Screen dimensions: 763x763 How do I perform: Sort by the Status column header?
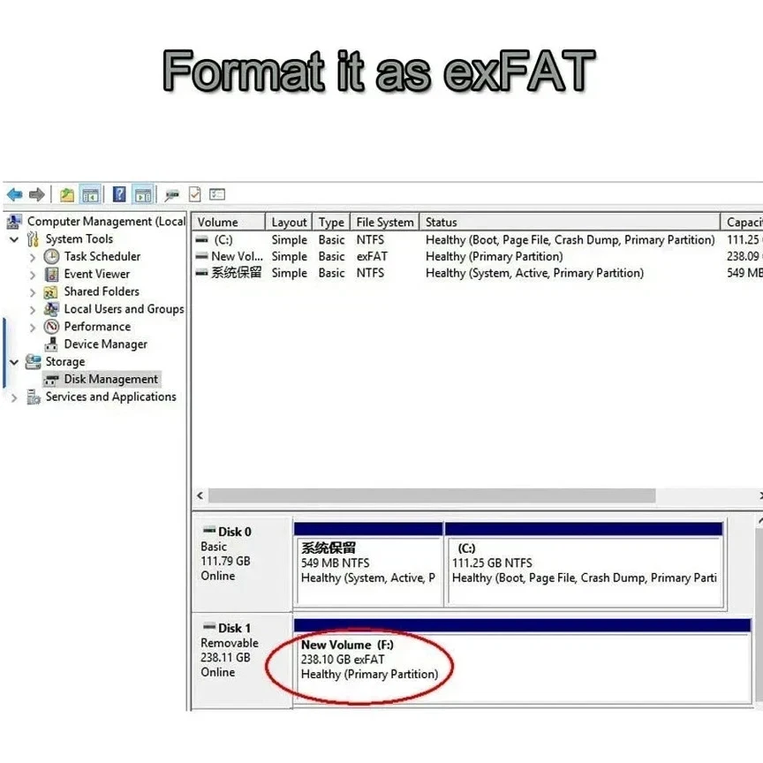click(570, 222)
